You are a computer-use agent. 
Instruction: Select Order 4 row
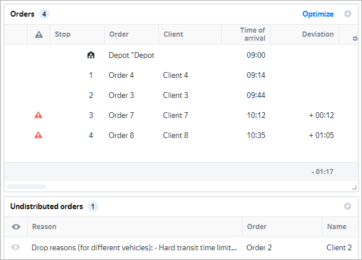[121, 75]
